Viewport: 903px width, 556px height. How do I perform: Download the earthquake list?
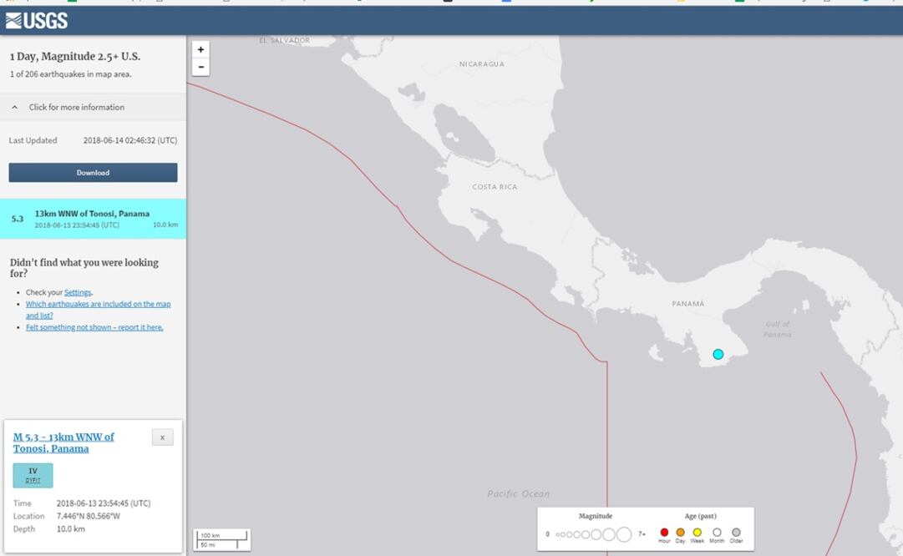(93, 173)
